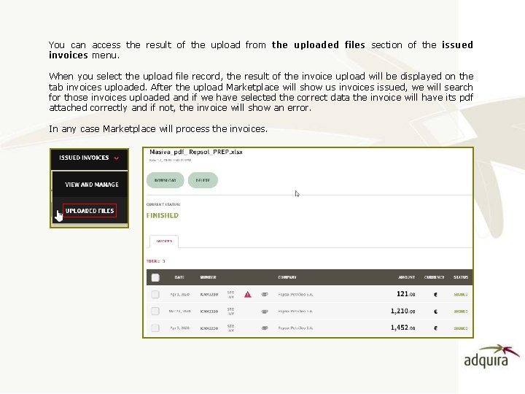Tick the checkbox for the 1,210.00 invoice
Viewport: 525px width, 394px height.
coord(155,312)
